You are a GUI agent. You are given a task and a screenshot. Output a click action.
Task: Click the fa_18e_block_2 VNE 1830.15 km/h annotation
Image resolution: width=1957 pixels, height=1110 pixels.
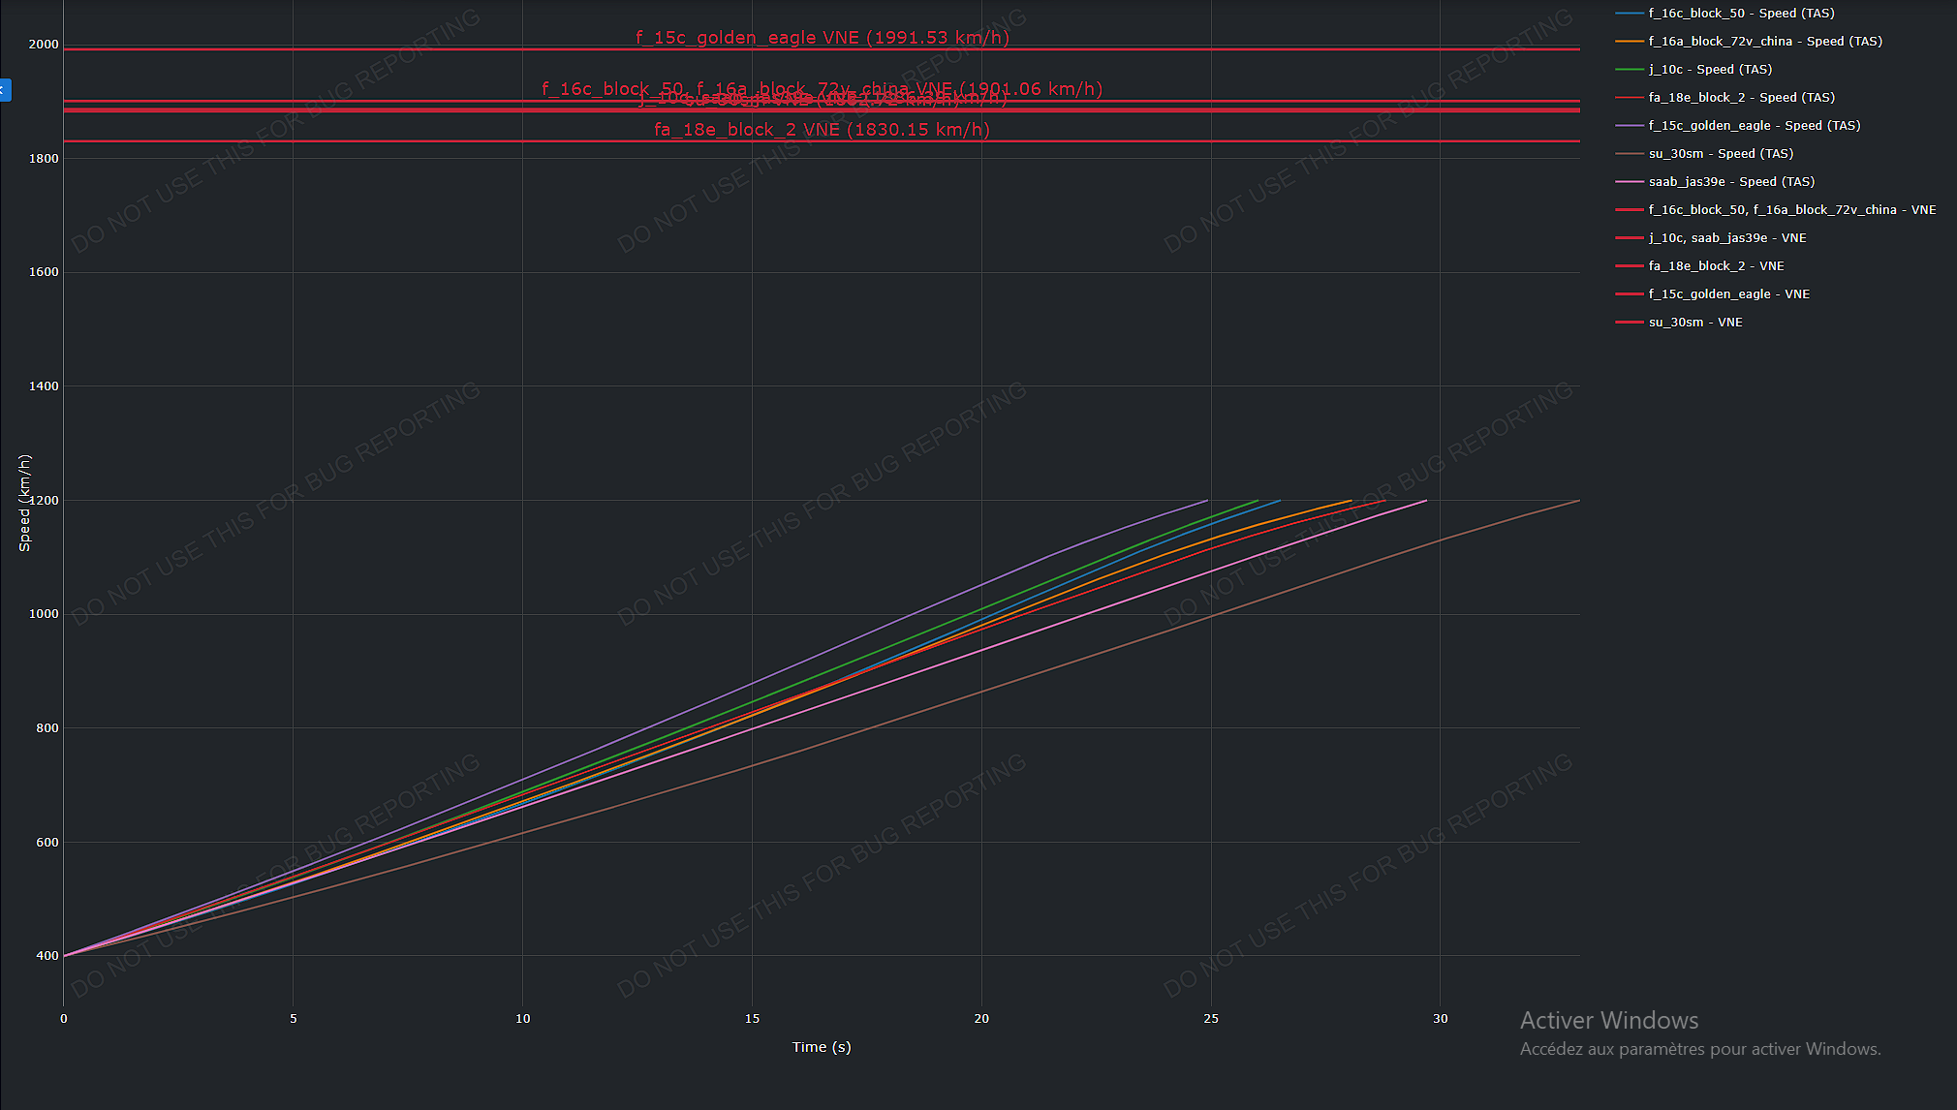822,130
